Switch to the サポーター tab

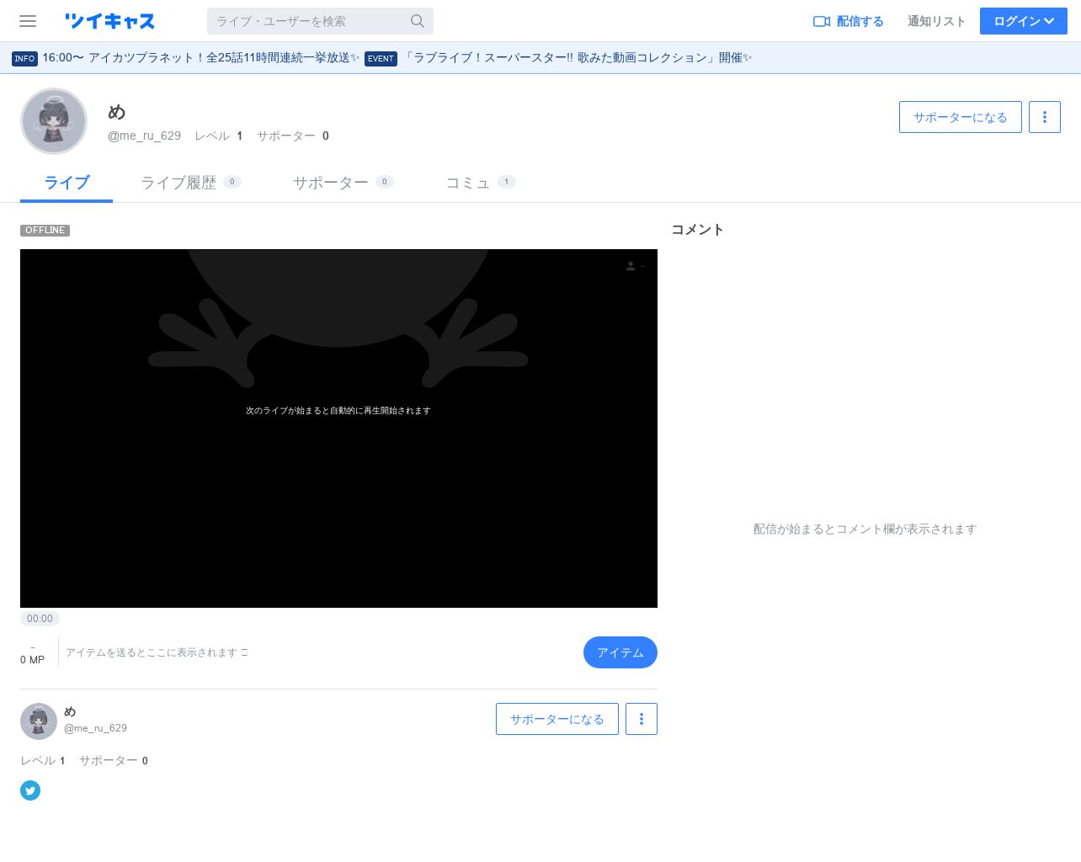(343, 183)
